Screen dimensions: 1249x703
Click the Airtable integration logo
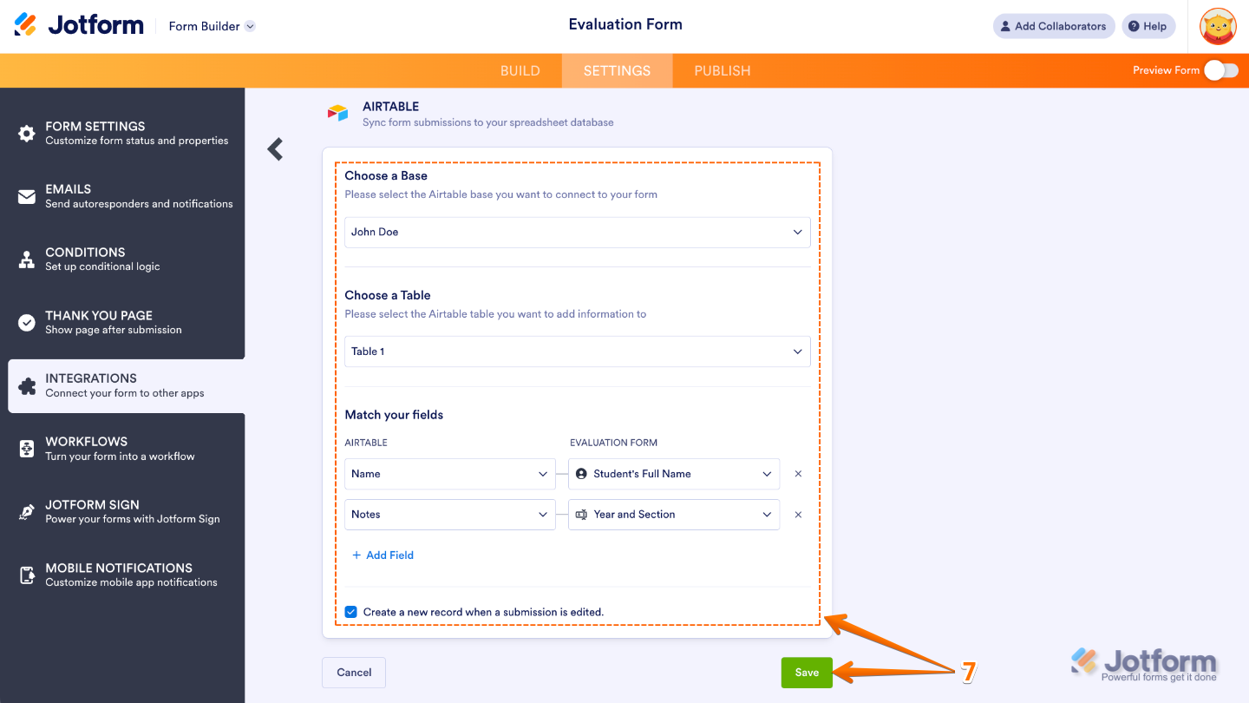[x=337, y=112]
